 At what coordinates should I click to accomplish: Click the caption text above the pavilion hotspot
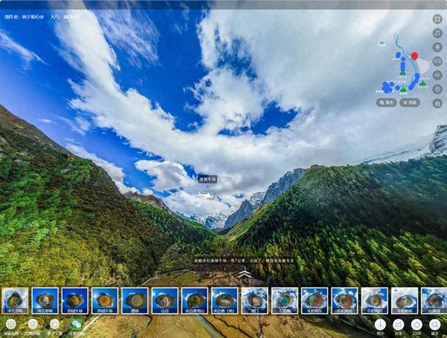pos(244,261)
